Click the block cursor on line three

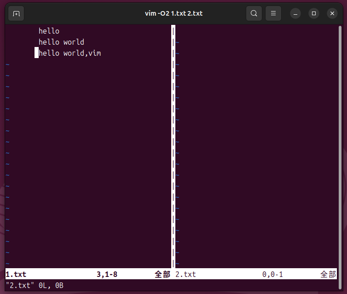tap(37, 53)
